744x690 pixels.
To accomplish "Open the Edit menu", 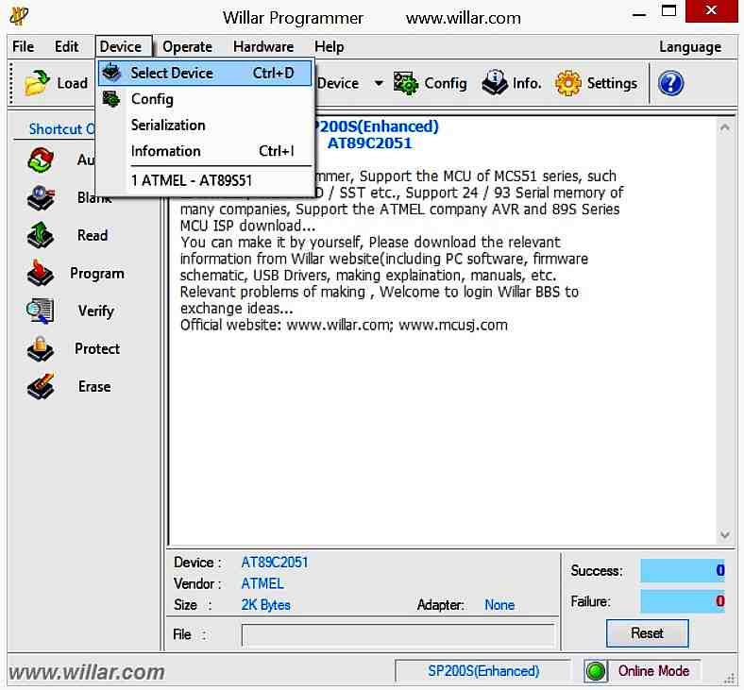I will point(66,46).
